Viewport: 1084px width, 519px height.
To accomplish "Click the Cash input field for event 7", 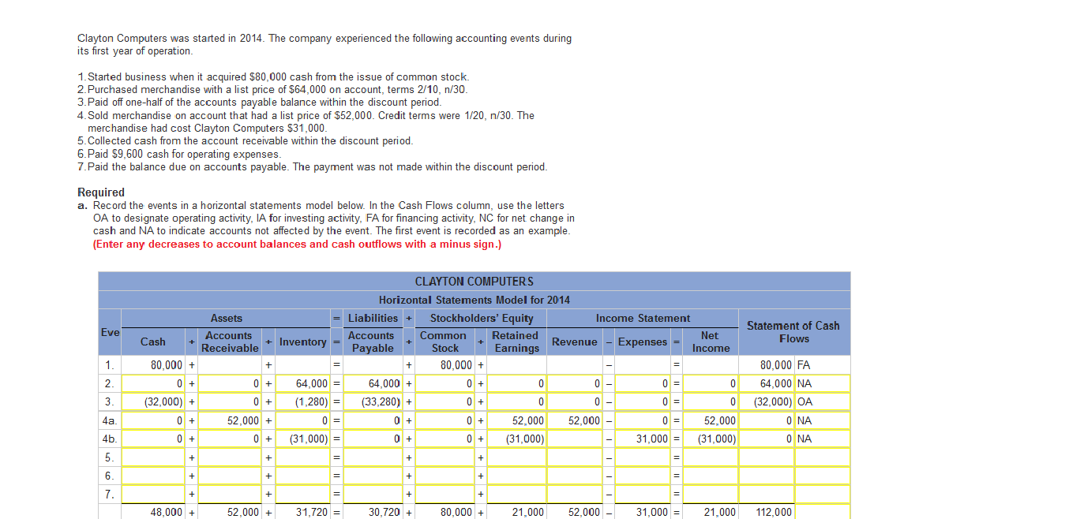I will click(x=154, y=495).
